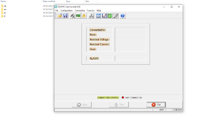Viewport: 224px width, 126px height.
Task: Select the 'en' folder in file list
Action: pos(5,9)
